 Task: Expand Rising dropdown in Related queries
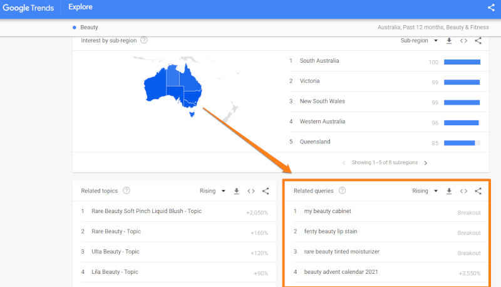point(425,190)
